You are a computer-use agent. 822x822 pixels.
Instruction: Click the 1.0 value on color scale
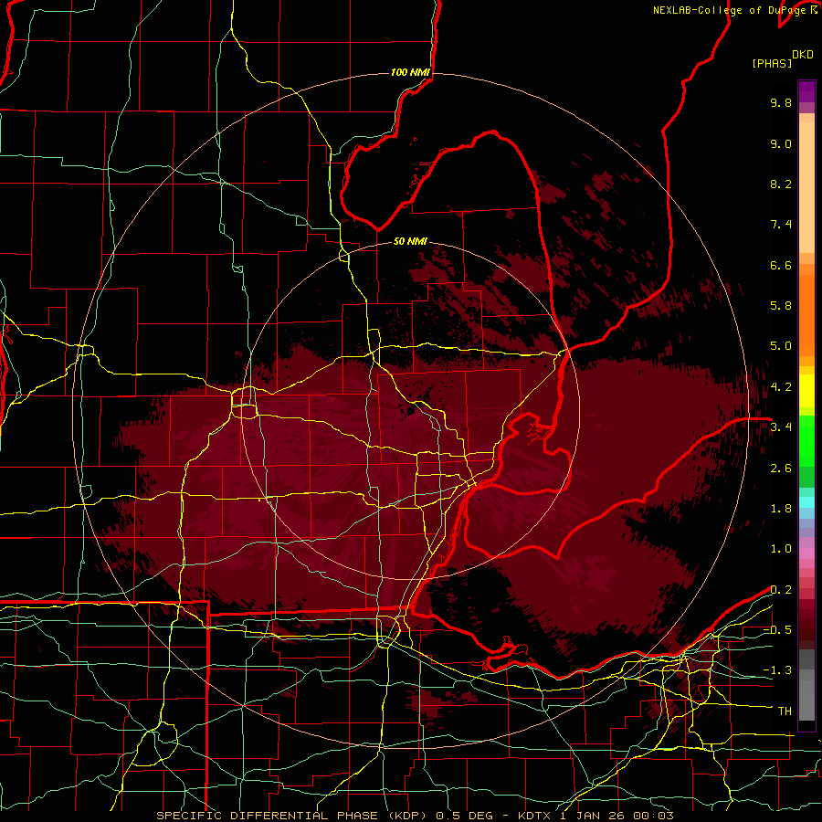coord(781,549)
